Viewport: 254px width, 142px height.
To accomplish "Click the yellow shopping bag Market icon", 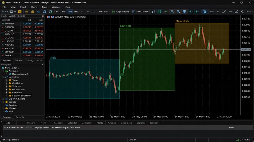I will [33, 12].
